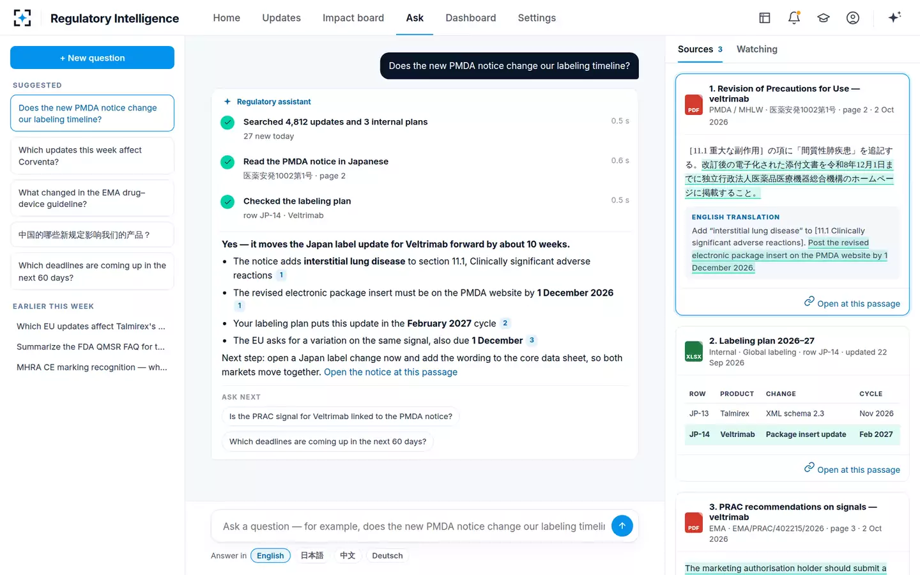Click the graduation cap learning icon
Screen dimensions: 920x575
tap(824, 18)
